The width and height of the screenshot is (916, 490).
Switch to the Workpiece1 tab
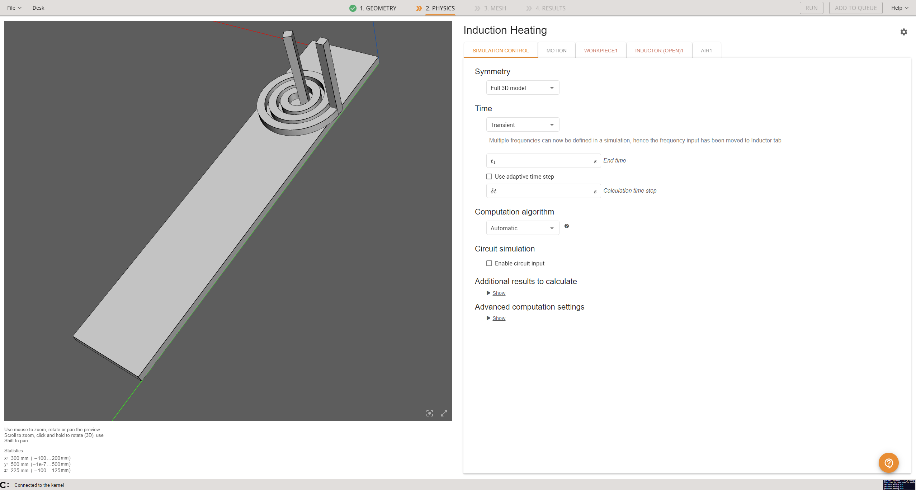pyautogui.click(x=600, y=51)
